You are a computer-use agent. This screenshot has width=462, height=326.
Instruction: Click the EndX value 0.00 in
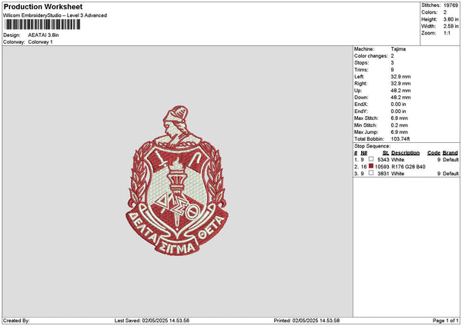398,105
